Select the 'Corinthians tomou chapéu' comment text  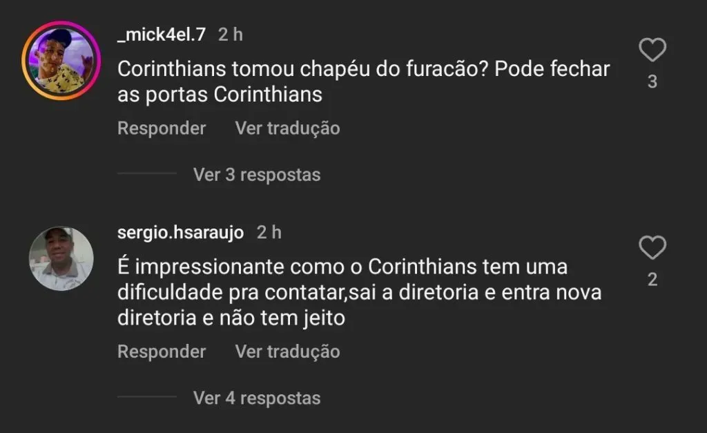click(363, 82)
